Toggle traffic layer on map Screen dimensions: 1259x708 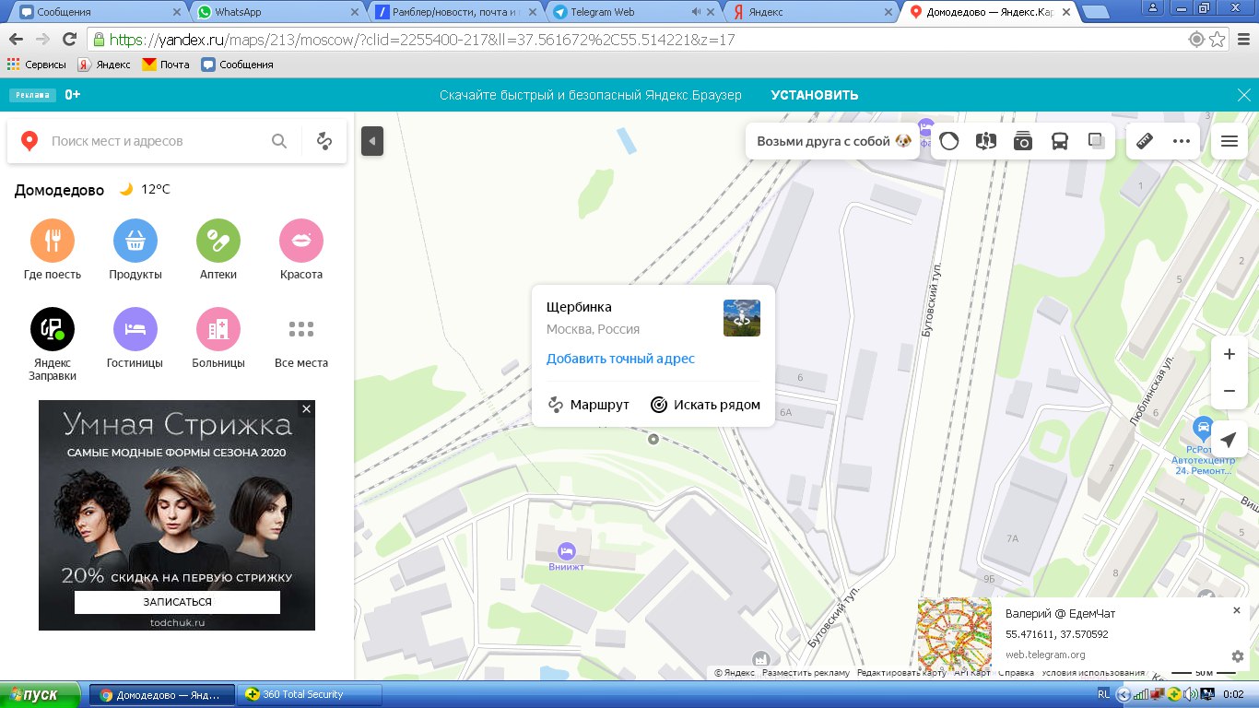tap(949, 141)
